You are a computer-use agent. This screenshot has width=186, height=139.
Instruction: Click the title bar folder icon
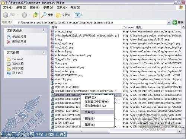click(x=3, y=3)
